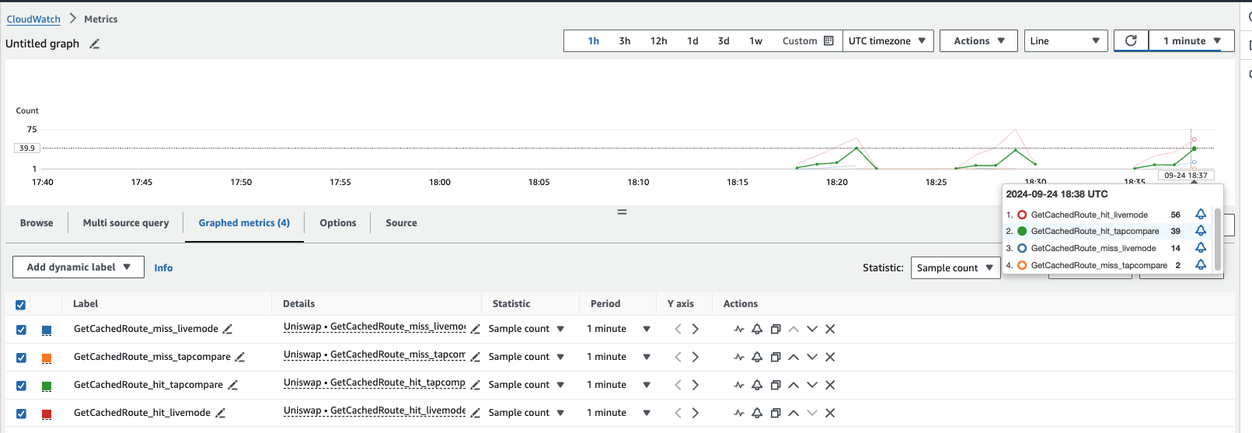1252x433 pixels.
Task: Open the CloudWatch breadcrumb link
Action: [33, 19]
